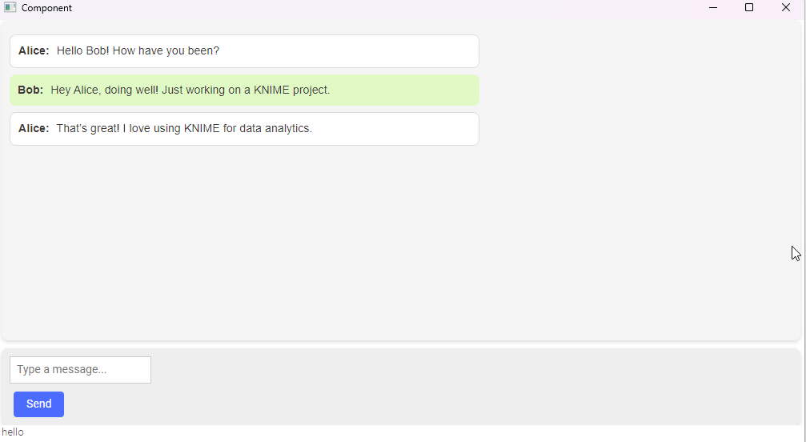The height and width of the screenshot is (442, 806).
Task: Click the 'Component' window title text
Action: 46,8
